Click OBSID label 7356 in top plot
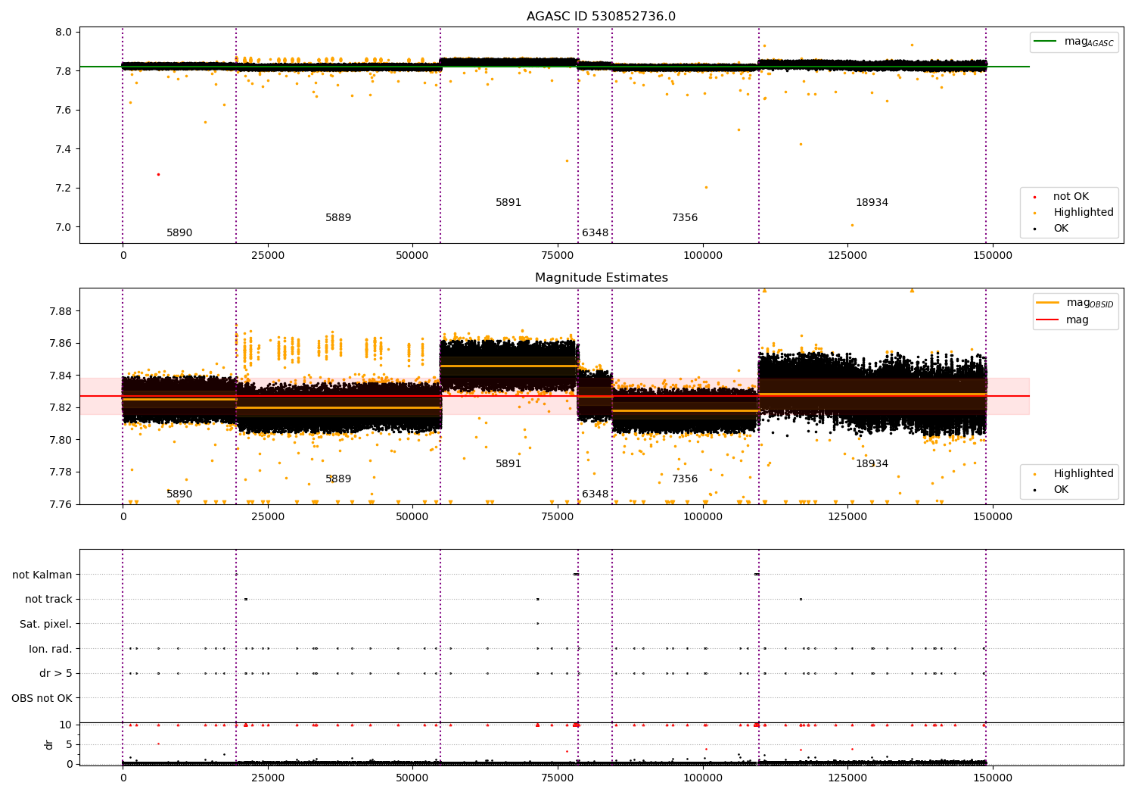1135x795 pixels. click(x=685, y=218)
